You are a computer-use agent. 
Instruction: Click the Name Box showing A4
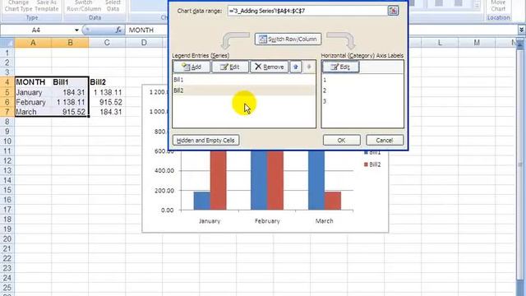pyautogui.click(x=36, y=30)
